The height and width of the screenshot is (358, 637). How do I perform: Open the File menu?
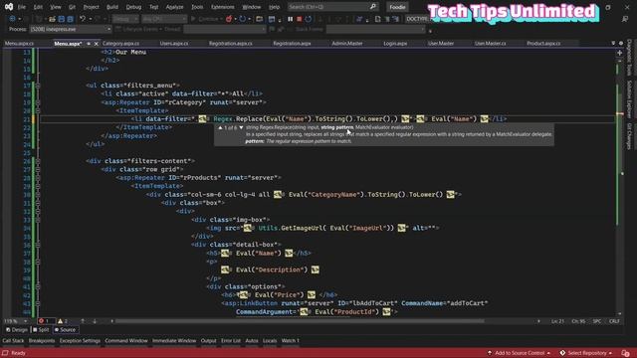[x=22, y=7]
